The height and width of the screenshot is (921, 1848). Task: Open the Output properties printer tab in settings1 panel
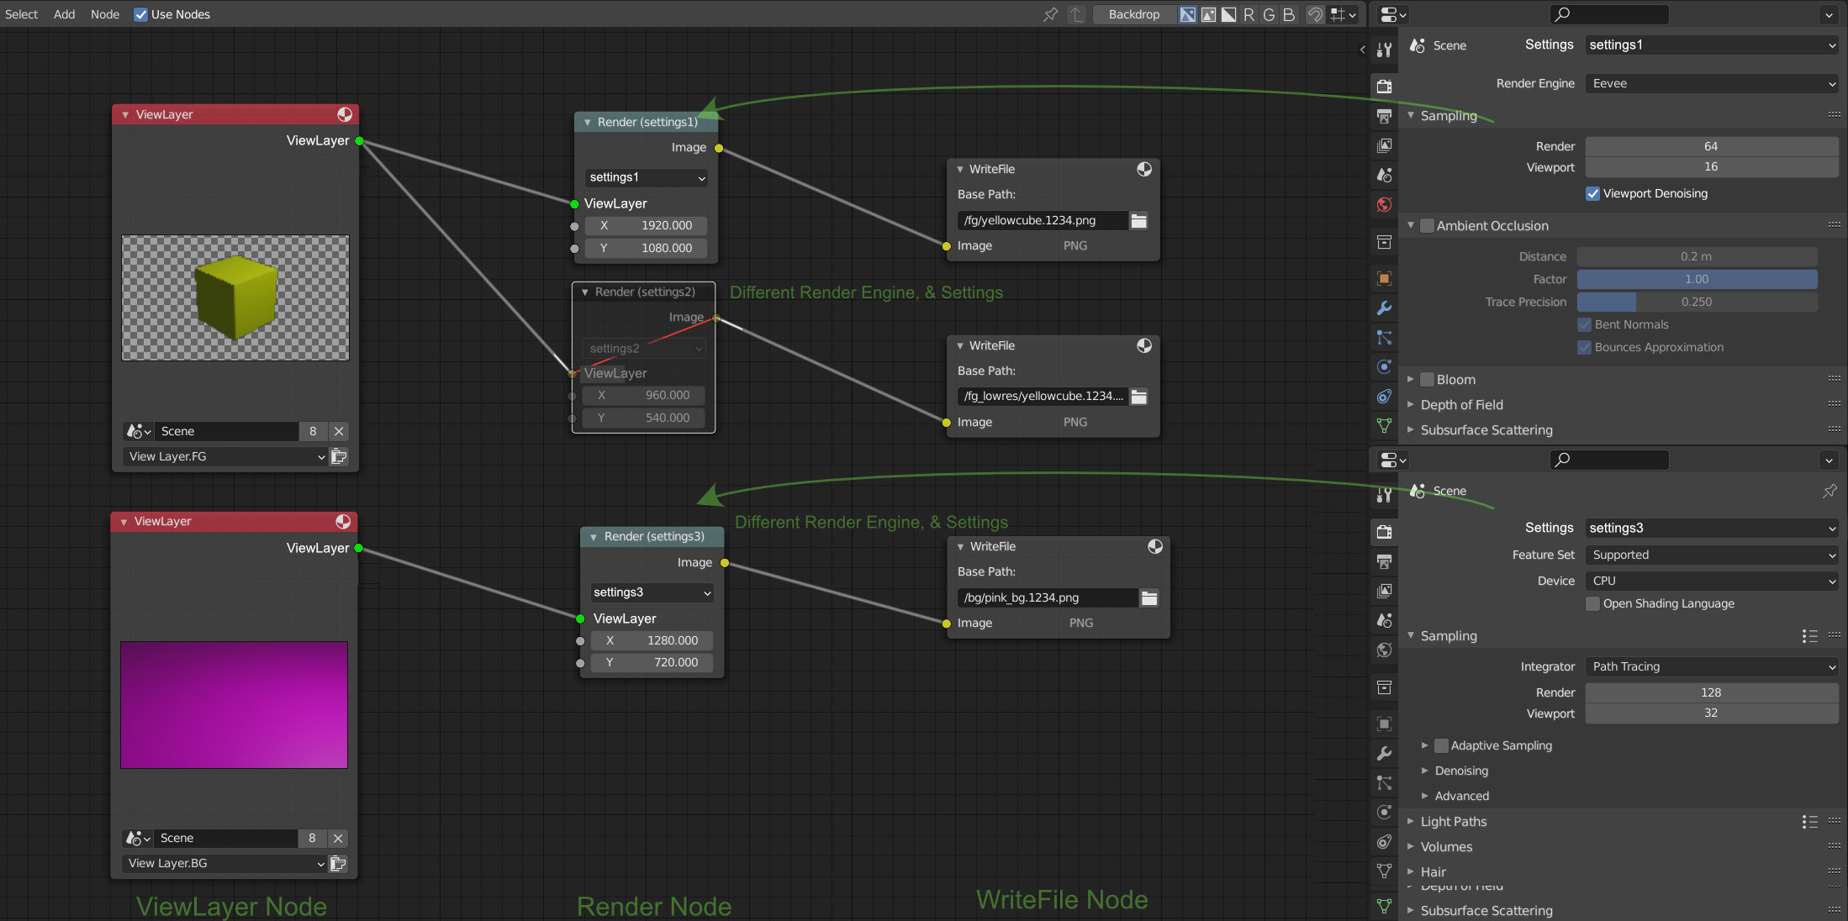pyautogui.click(x=1384, y=116)
